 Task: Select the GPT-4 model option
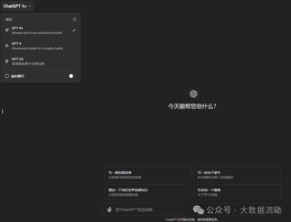click(40, 46)
